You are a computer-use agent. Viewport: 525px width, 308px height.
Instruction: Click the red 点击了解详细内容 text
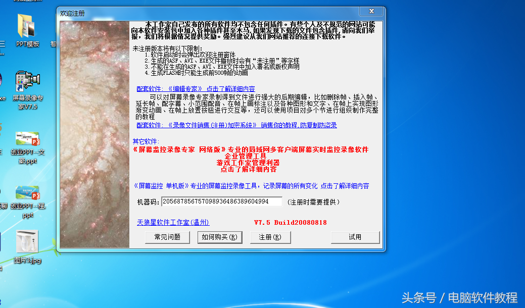click(x=249, y=169)
